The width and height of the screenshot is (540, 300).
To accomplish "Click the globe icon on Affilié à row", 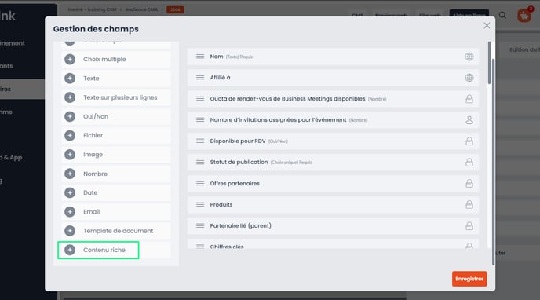I will pyautogui.click(x=469, y=78).
